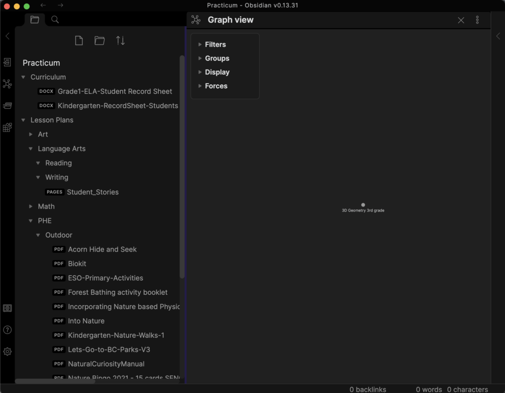Select the file explorer tab

pyautogui.click(x=35, y=20)
